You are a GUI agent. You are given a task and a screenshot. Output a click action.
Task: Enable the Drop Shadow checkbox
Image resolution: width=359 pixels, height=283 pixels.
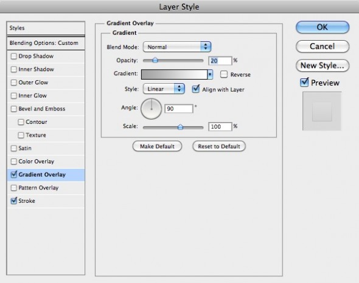pyautogui.click(x=14, y=56)
